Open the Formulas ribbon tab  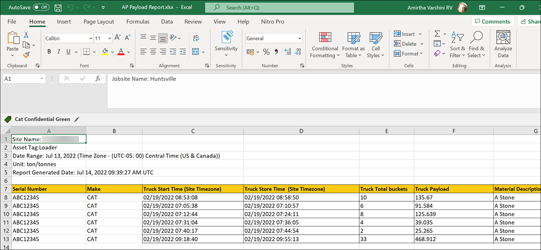click(x=138, y=22)
